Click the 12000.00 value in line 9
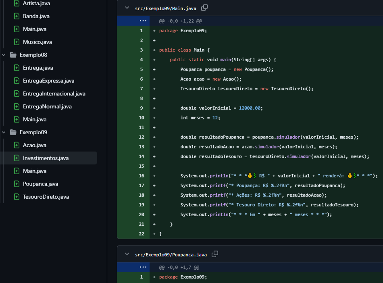This screenshot has width=383, height=283. [x=250, y=108]
